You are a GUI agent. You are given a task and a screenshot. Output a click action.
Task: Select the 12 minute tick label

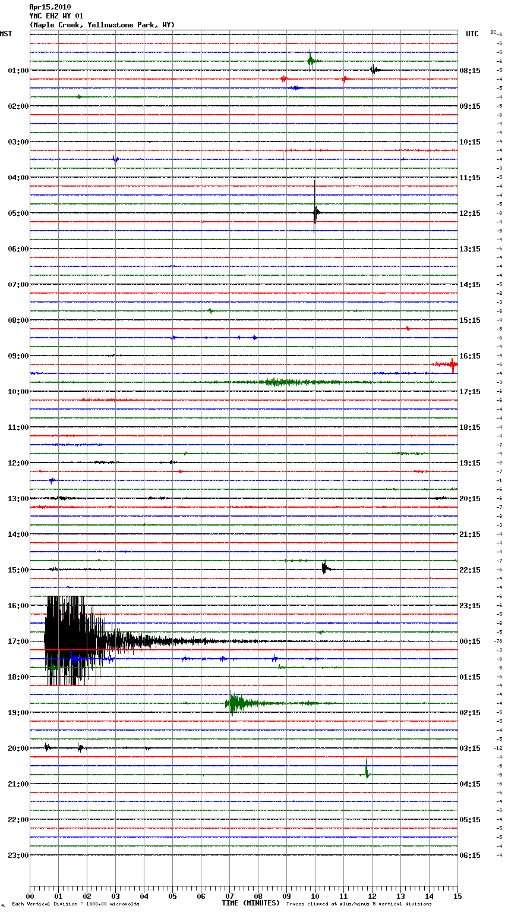pos(372,896)
